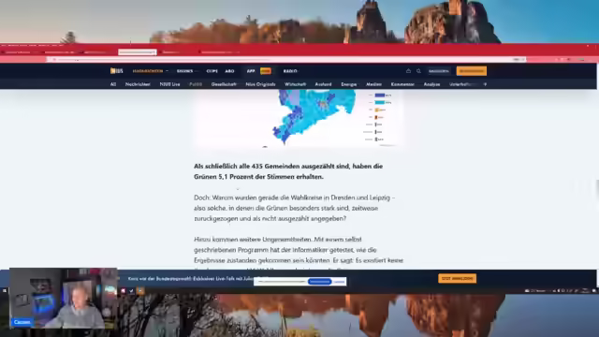Select the All category tab

pyautogui.click(x=113, y=84)
